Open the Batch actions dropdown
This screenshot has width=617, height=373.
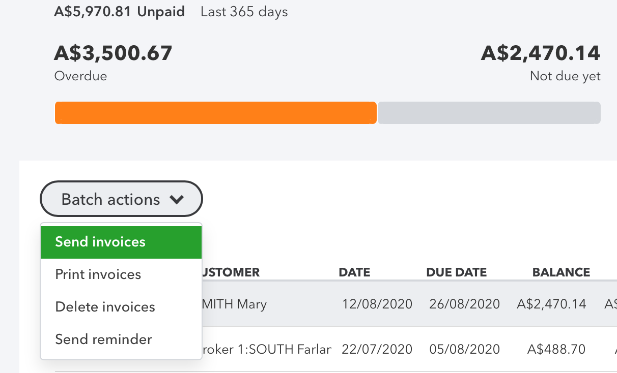coord(121,199)
